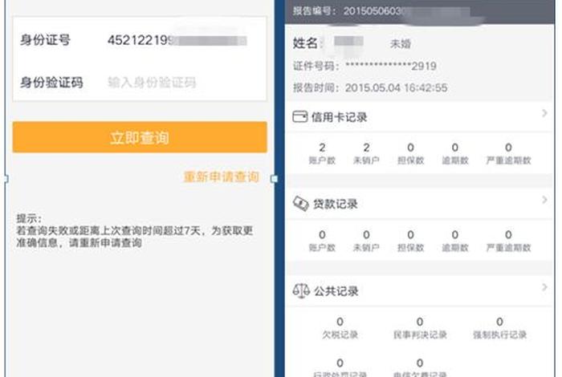This screenshot has height=377, width=562.
Task: Expand 公共记录 with its chevron arrow
Action: (544, 287)
